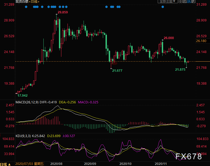Click the crosshair cursor icon
Viewport: 210px width, 166px height.
click(x=181, y=1)
